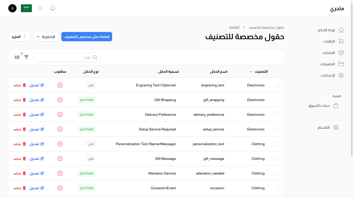Select the checkbox on the engraving_text row

coord(277,85)
